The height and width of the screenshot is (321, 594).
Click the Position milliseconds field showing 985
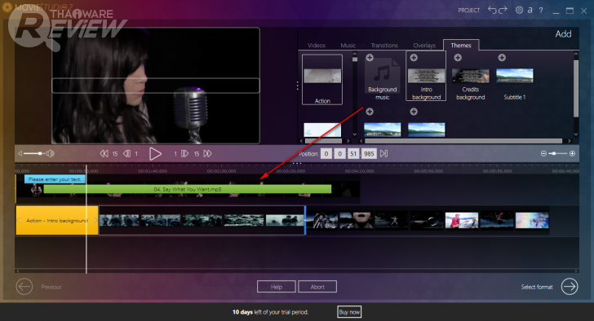point(369,153)
